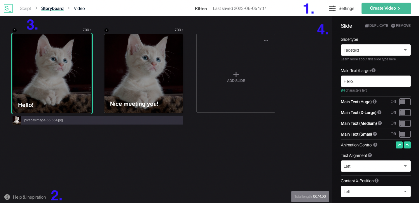Select the fade-out Animation Control icon

coord(407,145)
